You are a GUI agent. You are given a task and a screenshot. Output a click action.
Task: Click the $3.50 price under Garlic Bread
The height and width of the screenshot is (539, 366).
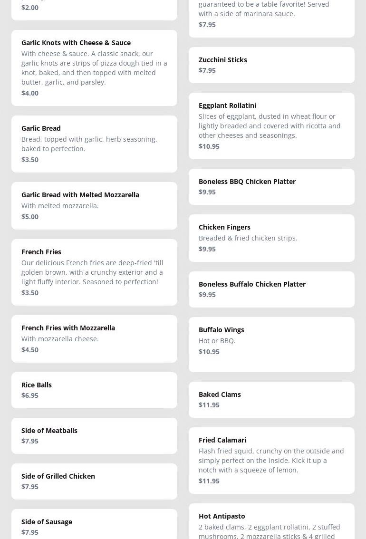(30, 160)
